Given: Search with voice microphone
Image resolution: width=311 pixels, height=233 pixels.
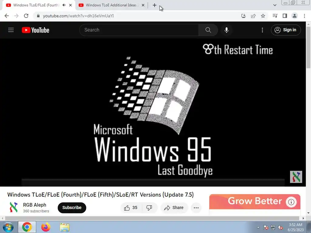Looking at the screenshot, I should click(226, 30).
